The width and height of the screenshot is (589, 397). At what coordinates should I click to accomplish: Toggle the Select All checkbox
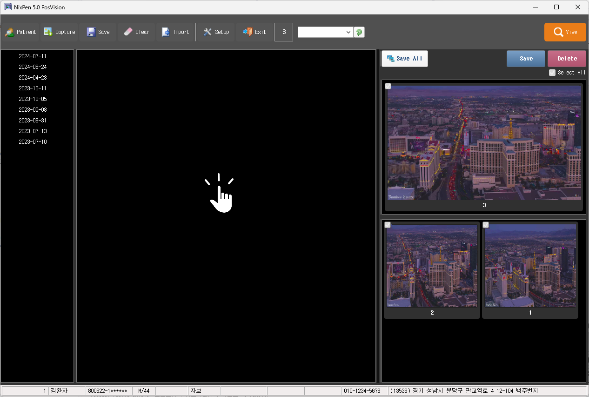[552, 73]
